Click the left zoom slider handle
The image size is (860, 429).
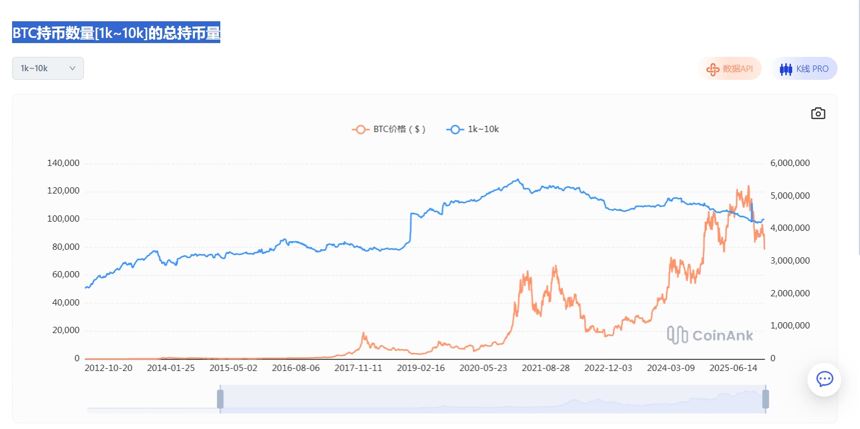(x=220, y=399)
